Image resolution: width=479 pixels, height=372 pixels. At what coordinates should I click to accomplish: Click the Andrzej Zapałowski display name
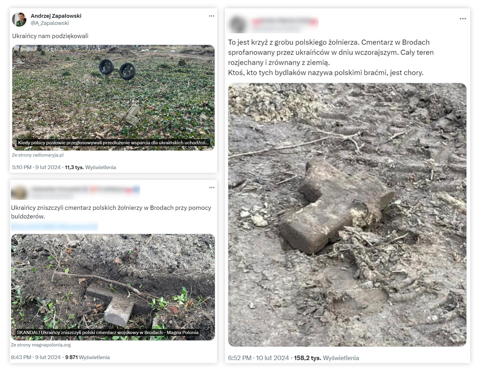pyautogui.click(x=56, y=16)
